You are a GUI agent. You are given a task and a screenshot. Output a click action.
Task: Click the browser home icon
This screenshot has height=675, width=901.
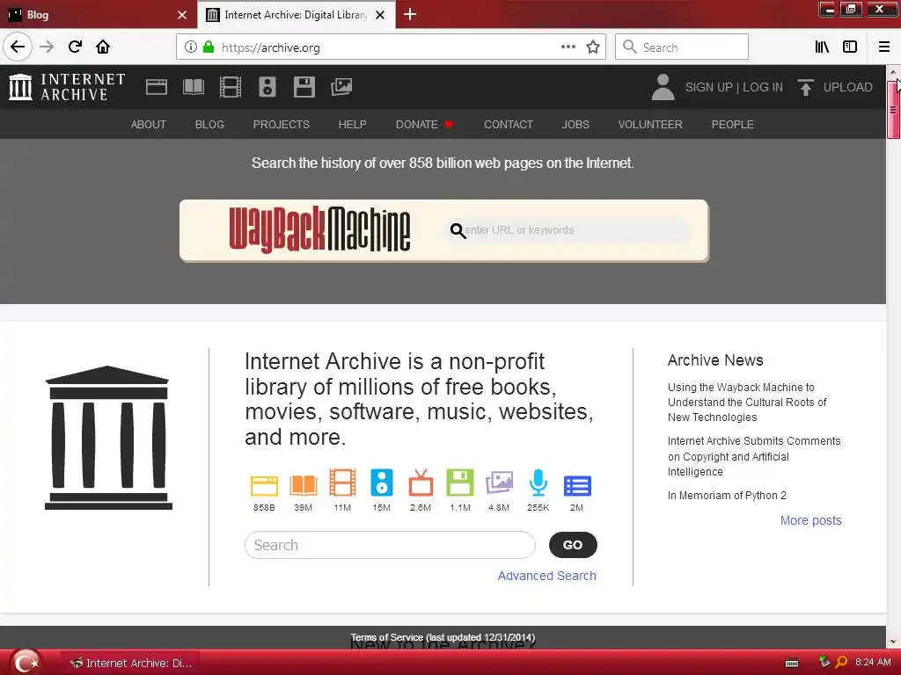pos(103,47)
